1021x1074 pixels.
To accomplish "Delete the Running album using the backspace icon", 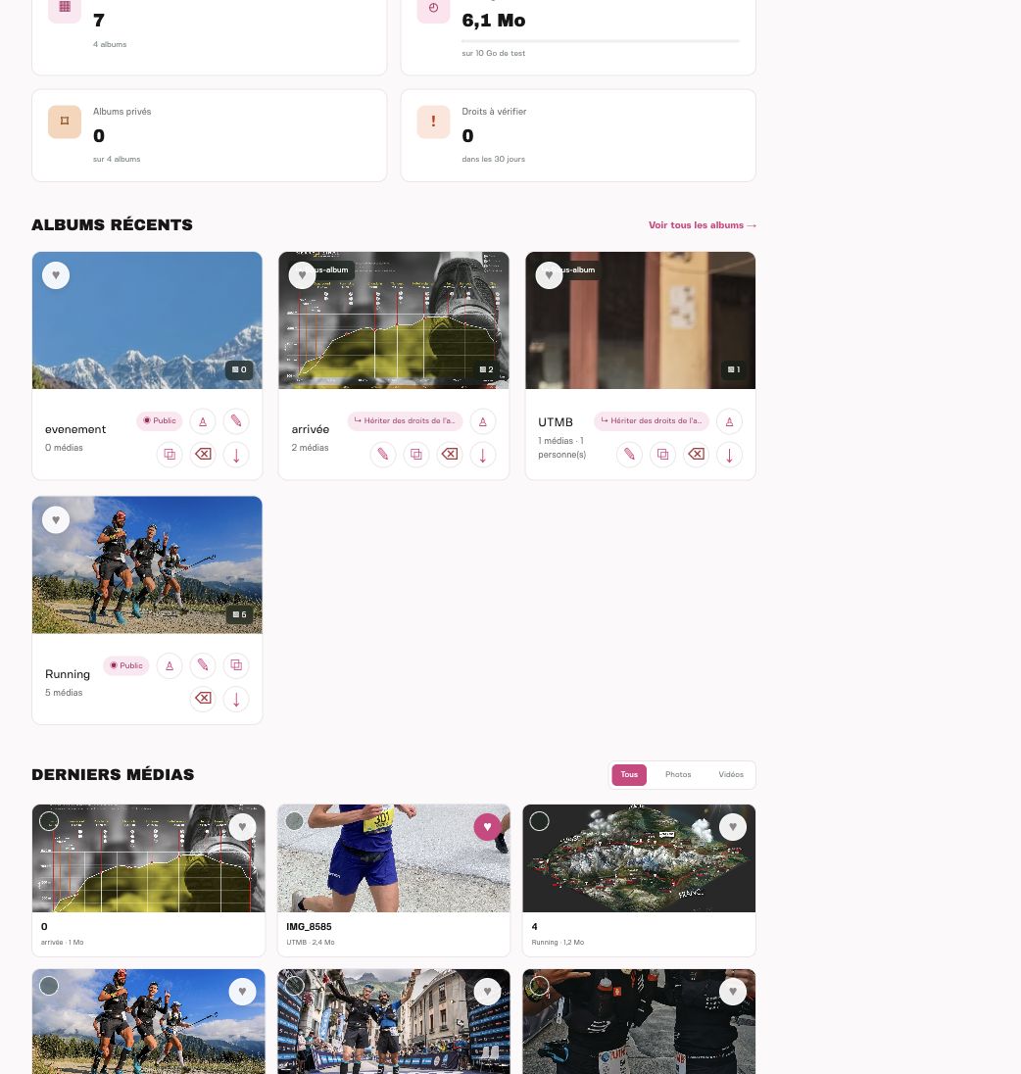I will click(x=203, y=699).
